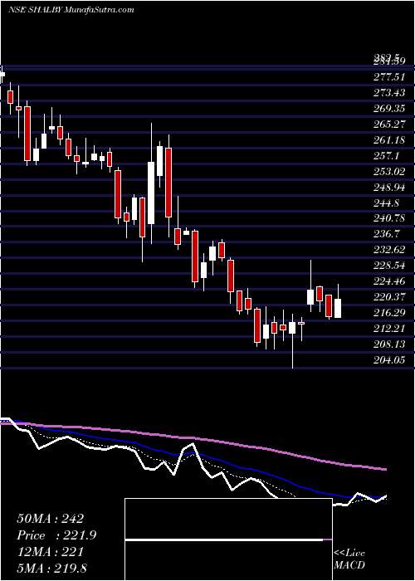
Task: Click the Price : 221.9 readout
Action: 56,535
